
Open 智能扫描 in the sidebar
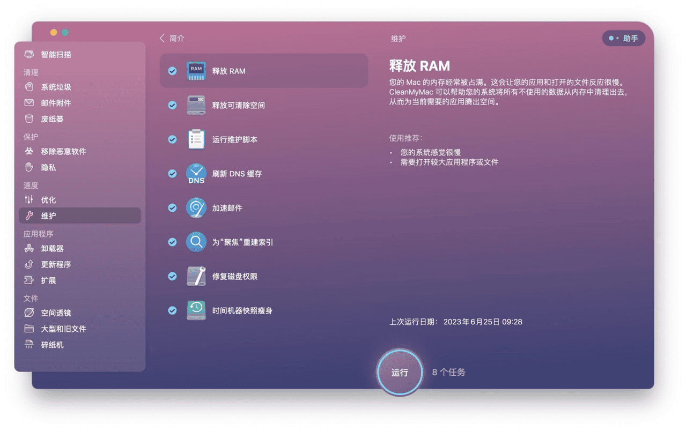click(x=56, y=55)
